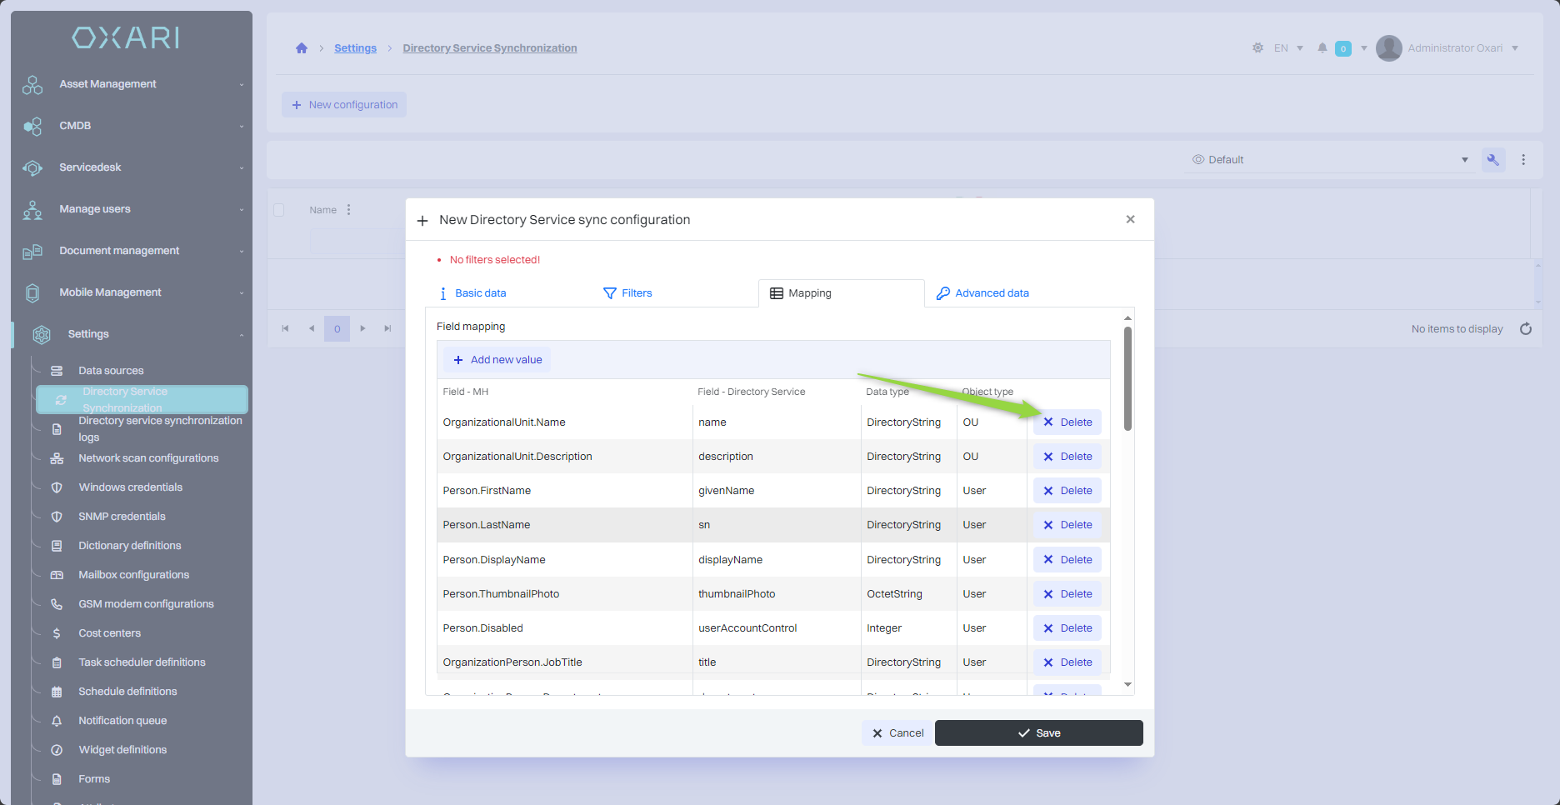This screenshot has width=1560, height=805.
Task: Expand the Default view dropdown
Action: (1464, 160)
